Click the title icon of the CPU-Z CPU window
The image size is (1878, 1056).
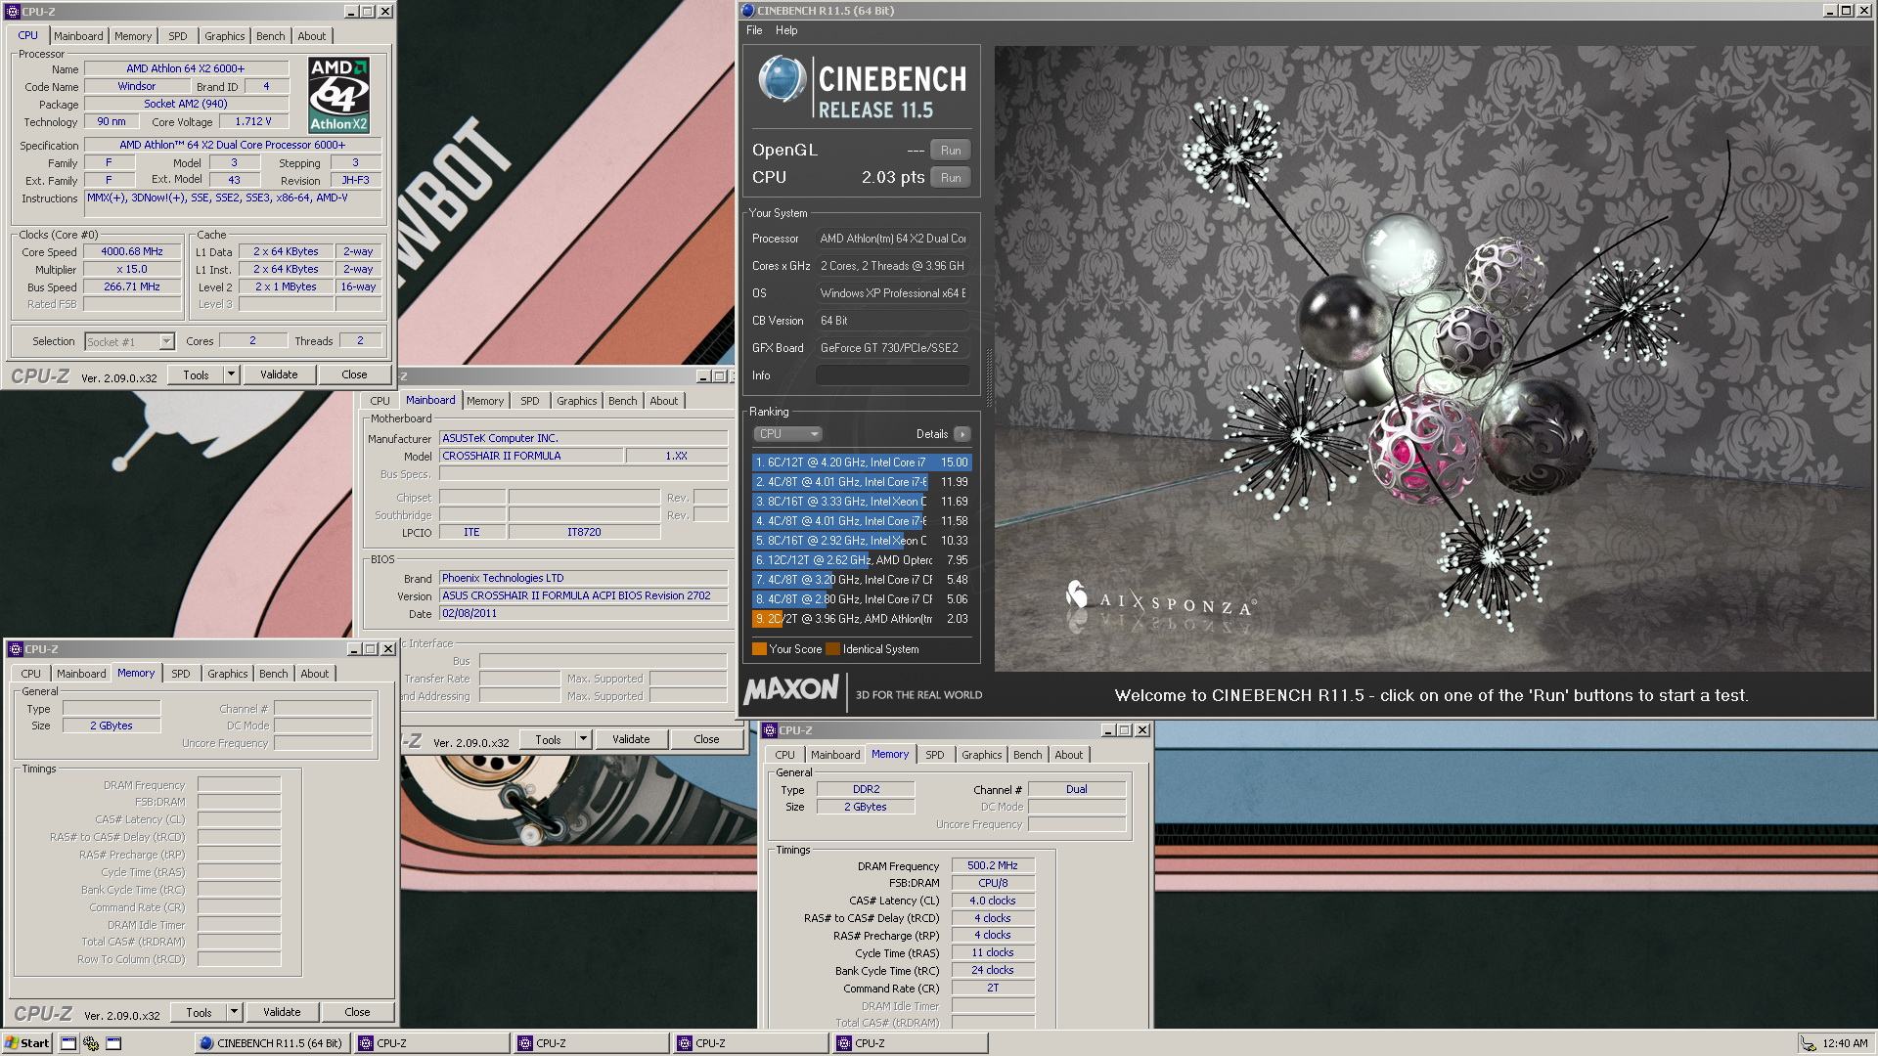coord(13,12)
